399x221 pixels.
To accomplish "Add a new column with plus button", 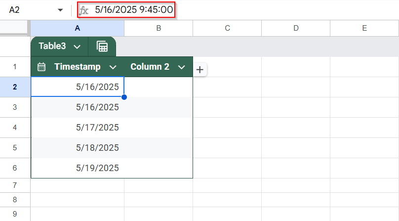I will coord(200,70).
